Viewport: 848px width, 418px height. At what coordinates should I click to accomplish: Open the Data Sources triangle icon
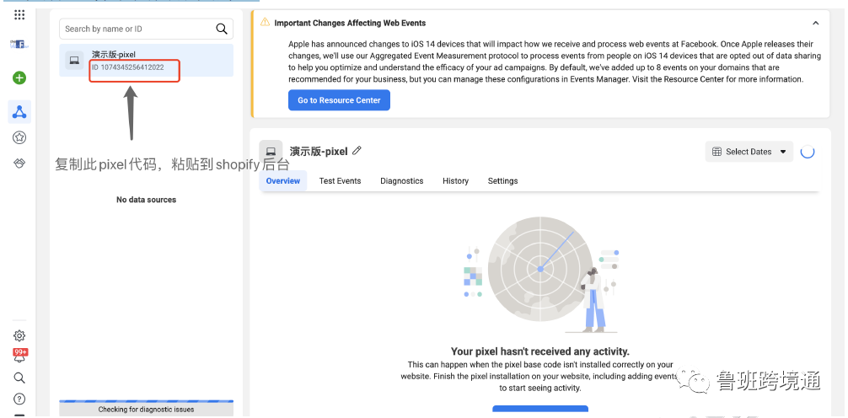pos(19,112)
